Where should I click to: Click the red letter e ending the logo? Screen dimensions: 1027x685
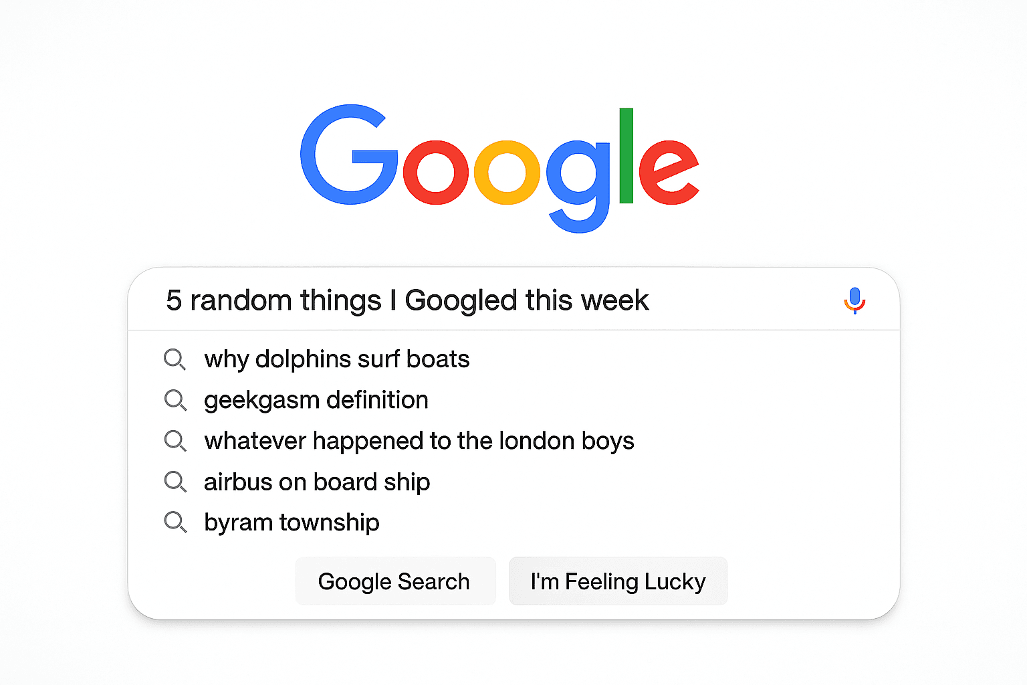[667, 172]
